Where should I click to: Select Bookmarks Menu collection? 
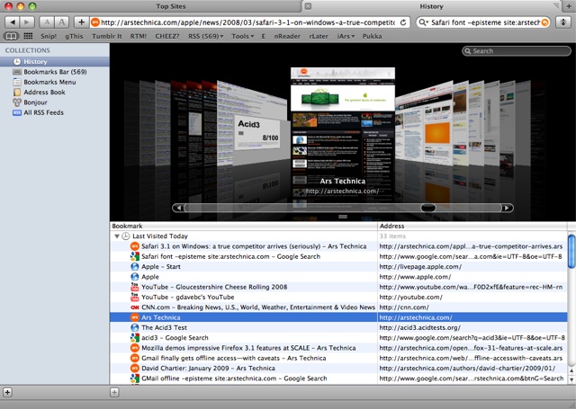click(x=55, y=82)
